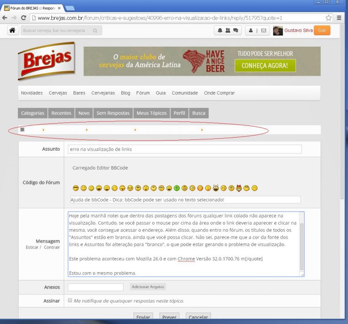
Task: Click the browser reload button
Action: [23, 18]
